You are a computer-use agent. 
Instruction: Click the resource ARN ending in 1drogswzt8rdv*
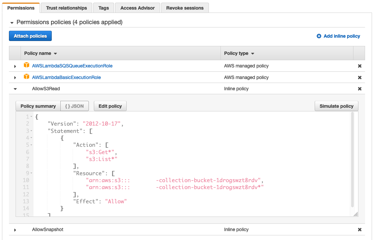pos(175,187)
